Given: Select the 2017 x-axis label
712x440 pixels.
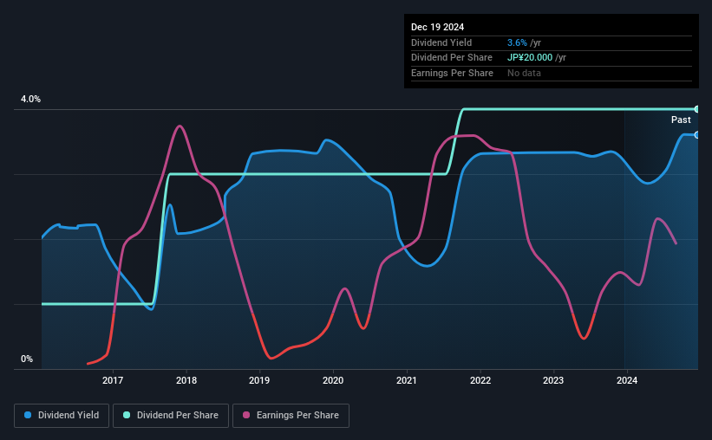Looking at the screenshot, I should [113, 380].
